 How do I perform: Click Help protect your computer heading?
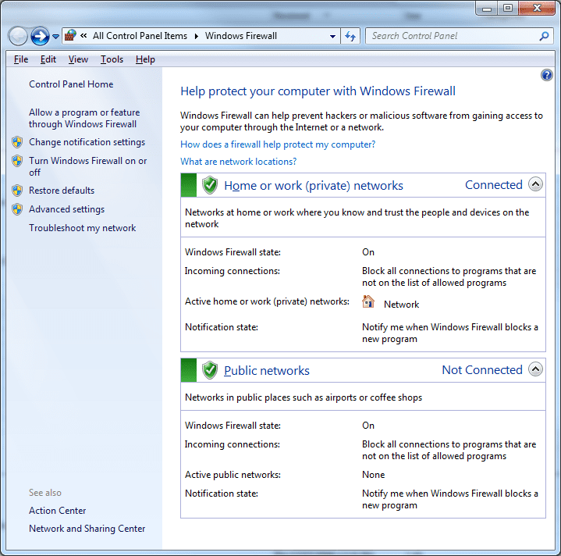tap(318, 91)
